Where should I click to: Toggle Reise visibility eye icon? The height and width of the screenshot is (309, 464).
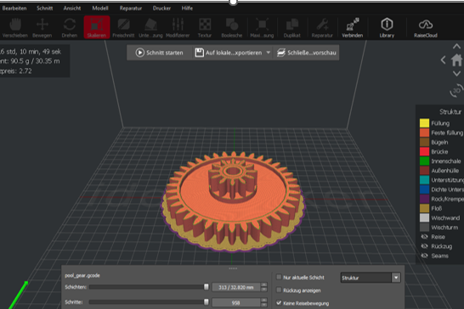[424, 237]
